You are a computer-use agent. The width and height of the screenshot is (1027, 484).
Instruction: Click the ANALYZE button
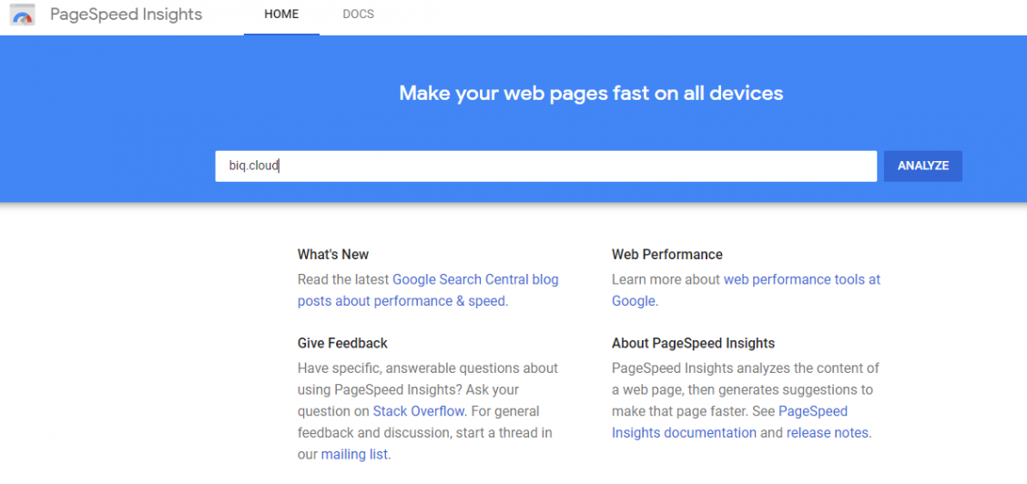point(923,166)
